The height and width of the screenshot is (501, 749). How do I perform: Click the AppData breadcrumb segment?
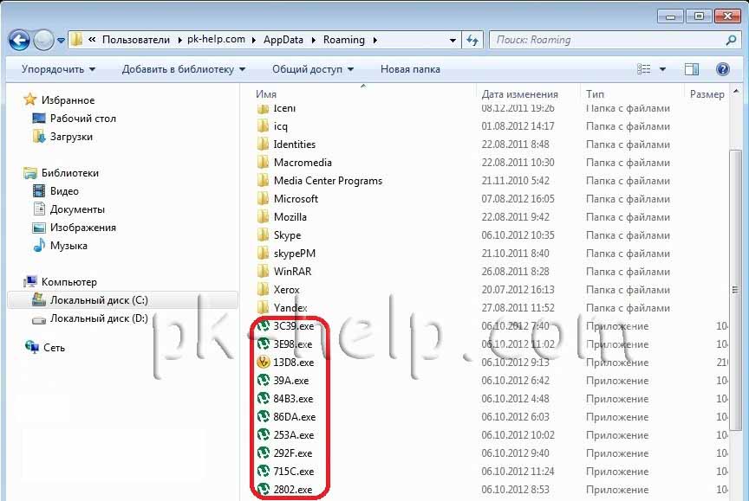(x=283, y=40)
